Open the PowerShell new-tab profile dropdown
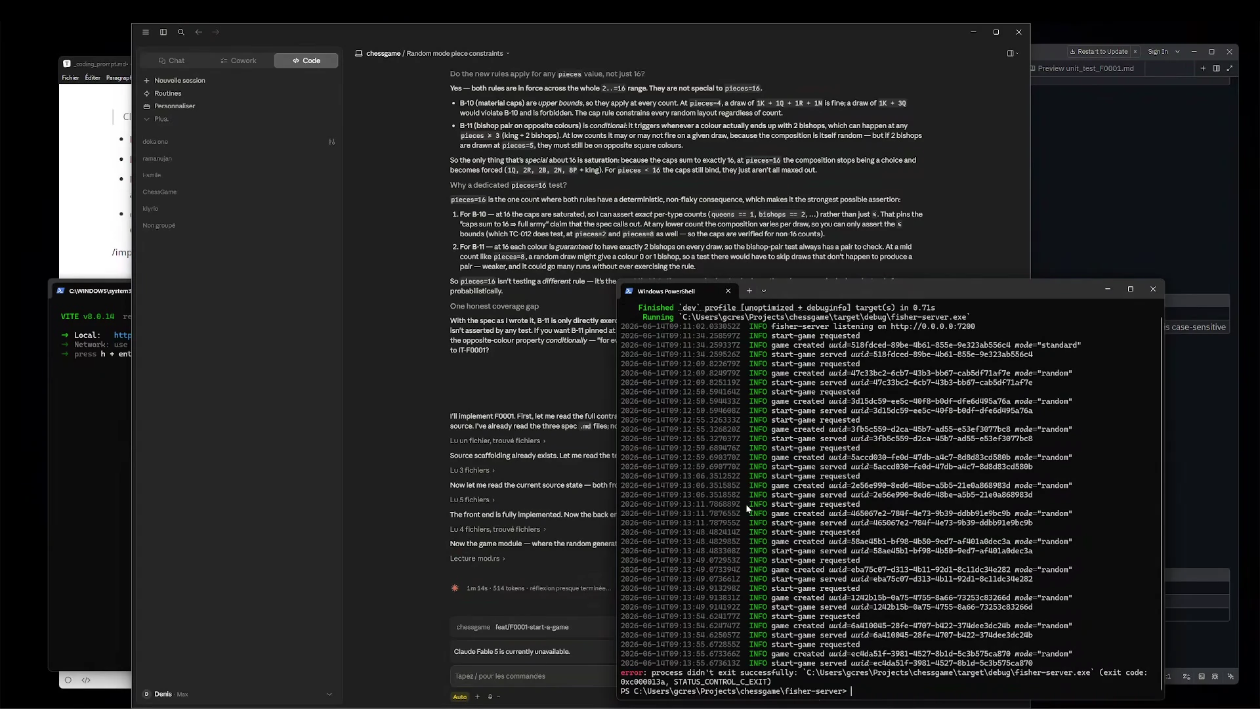Screen dimensions: 1260x709 pos(764,291)
